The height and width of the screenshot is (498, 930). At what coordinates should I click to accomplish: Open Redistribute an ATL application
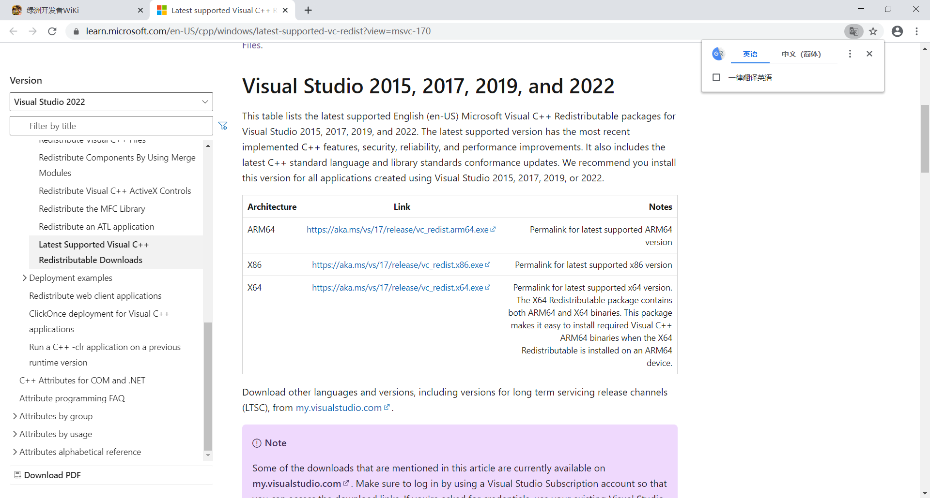point(96,227)
